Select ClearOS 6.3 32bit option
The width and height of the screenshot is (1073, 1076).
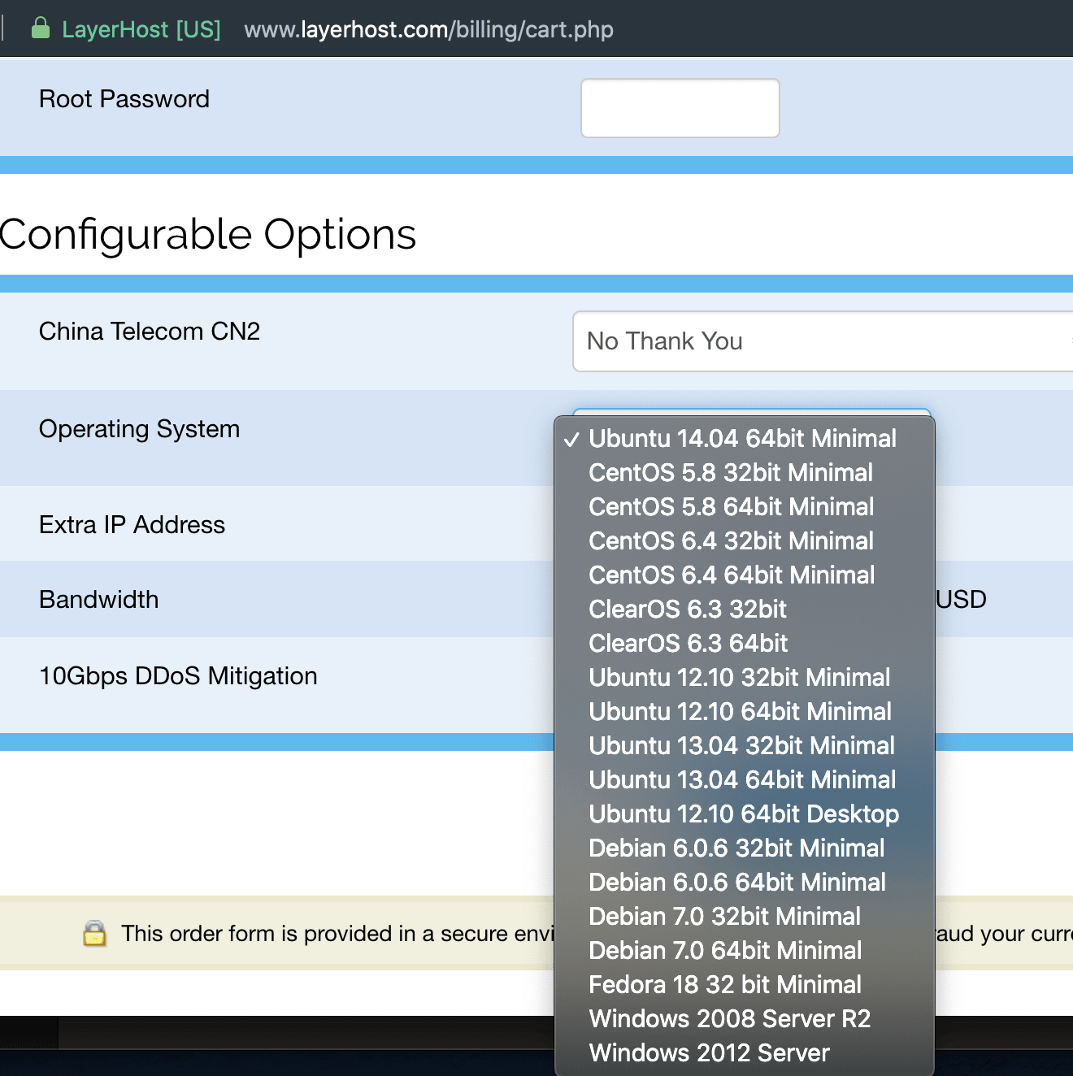pyautogui.click(x=688, y=610)
